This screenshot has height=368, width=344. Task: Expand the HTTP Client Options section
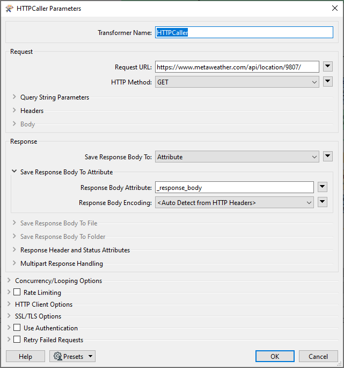click(9, 303)
